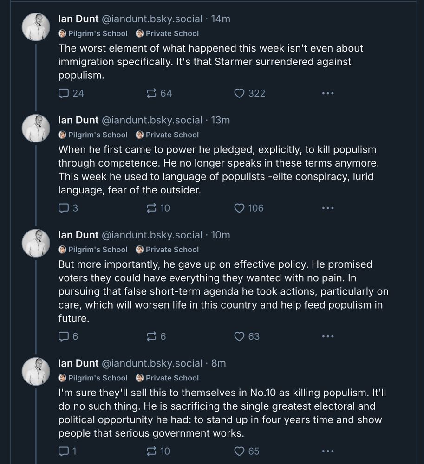This screenshot has height=464, width=424.
Task: Like the post with 63 likes
Action: [239, 336]
